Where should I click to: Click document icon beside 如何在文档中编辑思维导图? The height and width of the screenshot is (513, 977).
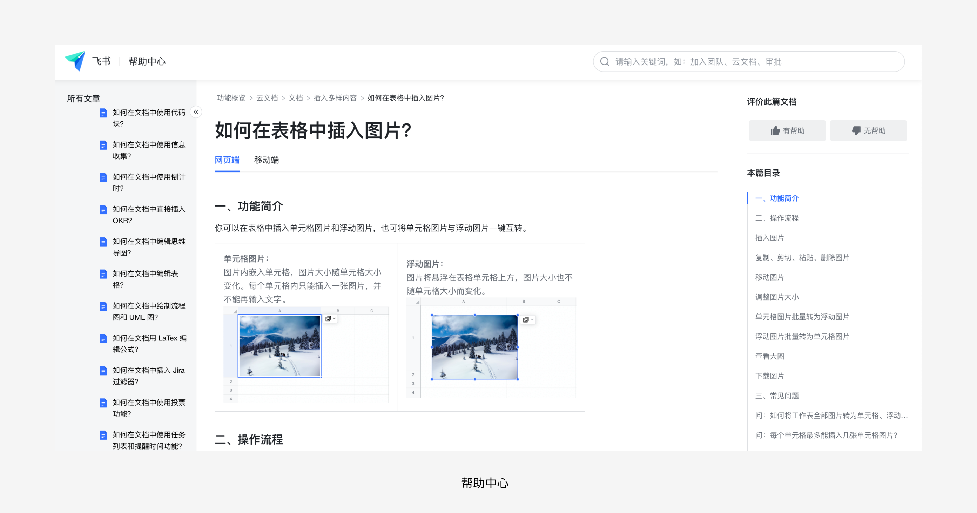click(103, 242)
